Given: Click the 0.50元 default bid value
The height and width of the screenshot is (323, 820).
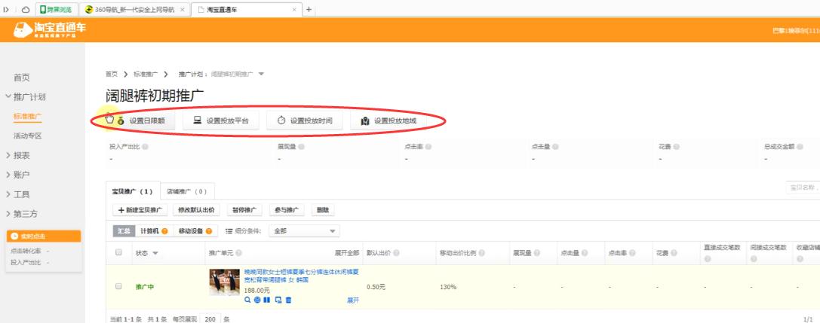Looking at the screenshot, I should 376,287.
